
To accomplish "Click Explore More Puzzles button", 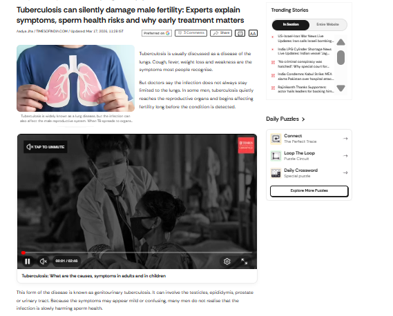I will click(309, 191).
